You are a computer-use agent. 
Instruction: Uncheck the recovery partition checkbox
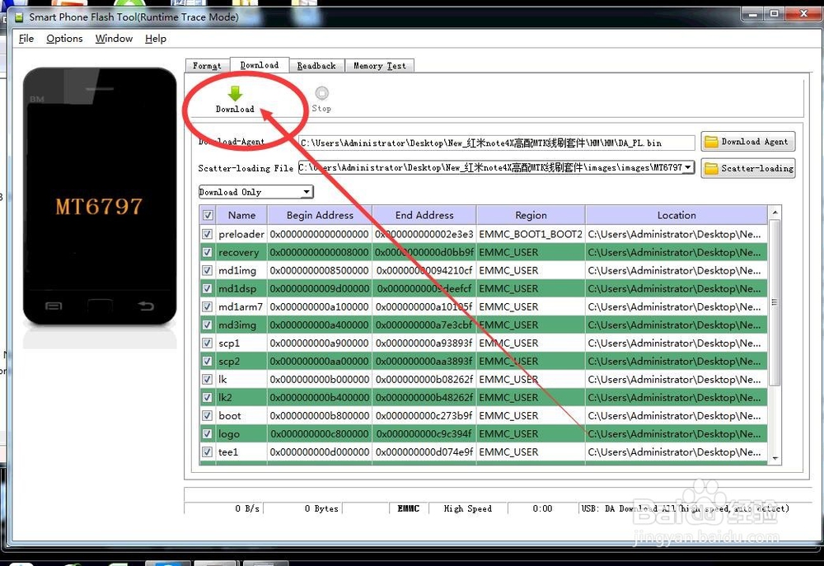[208, 252]
